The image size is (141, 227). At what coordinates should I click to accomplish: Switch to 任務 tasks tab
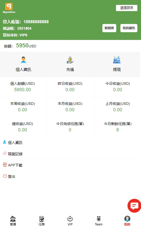click(42, 221)
